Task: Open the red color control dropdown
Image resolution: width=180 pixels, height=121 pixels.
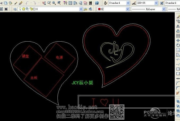Action: point(128,9)
